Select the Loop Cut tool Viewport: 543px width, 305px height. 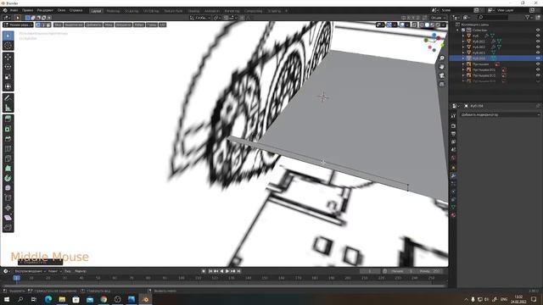tap(8, 149)
